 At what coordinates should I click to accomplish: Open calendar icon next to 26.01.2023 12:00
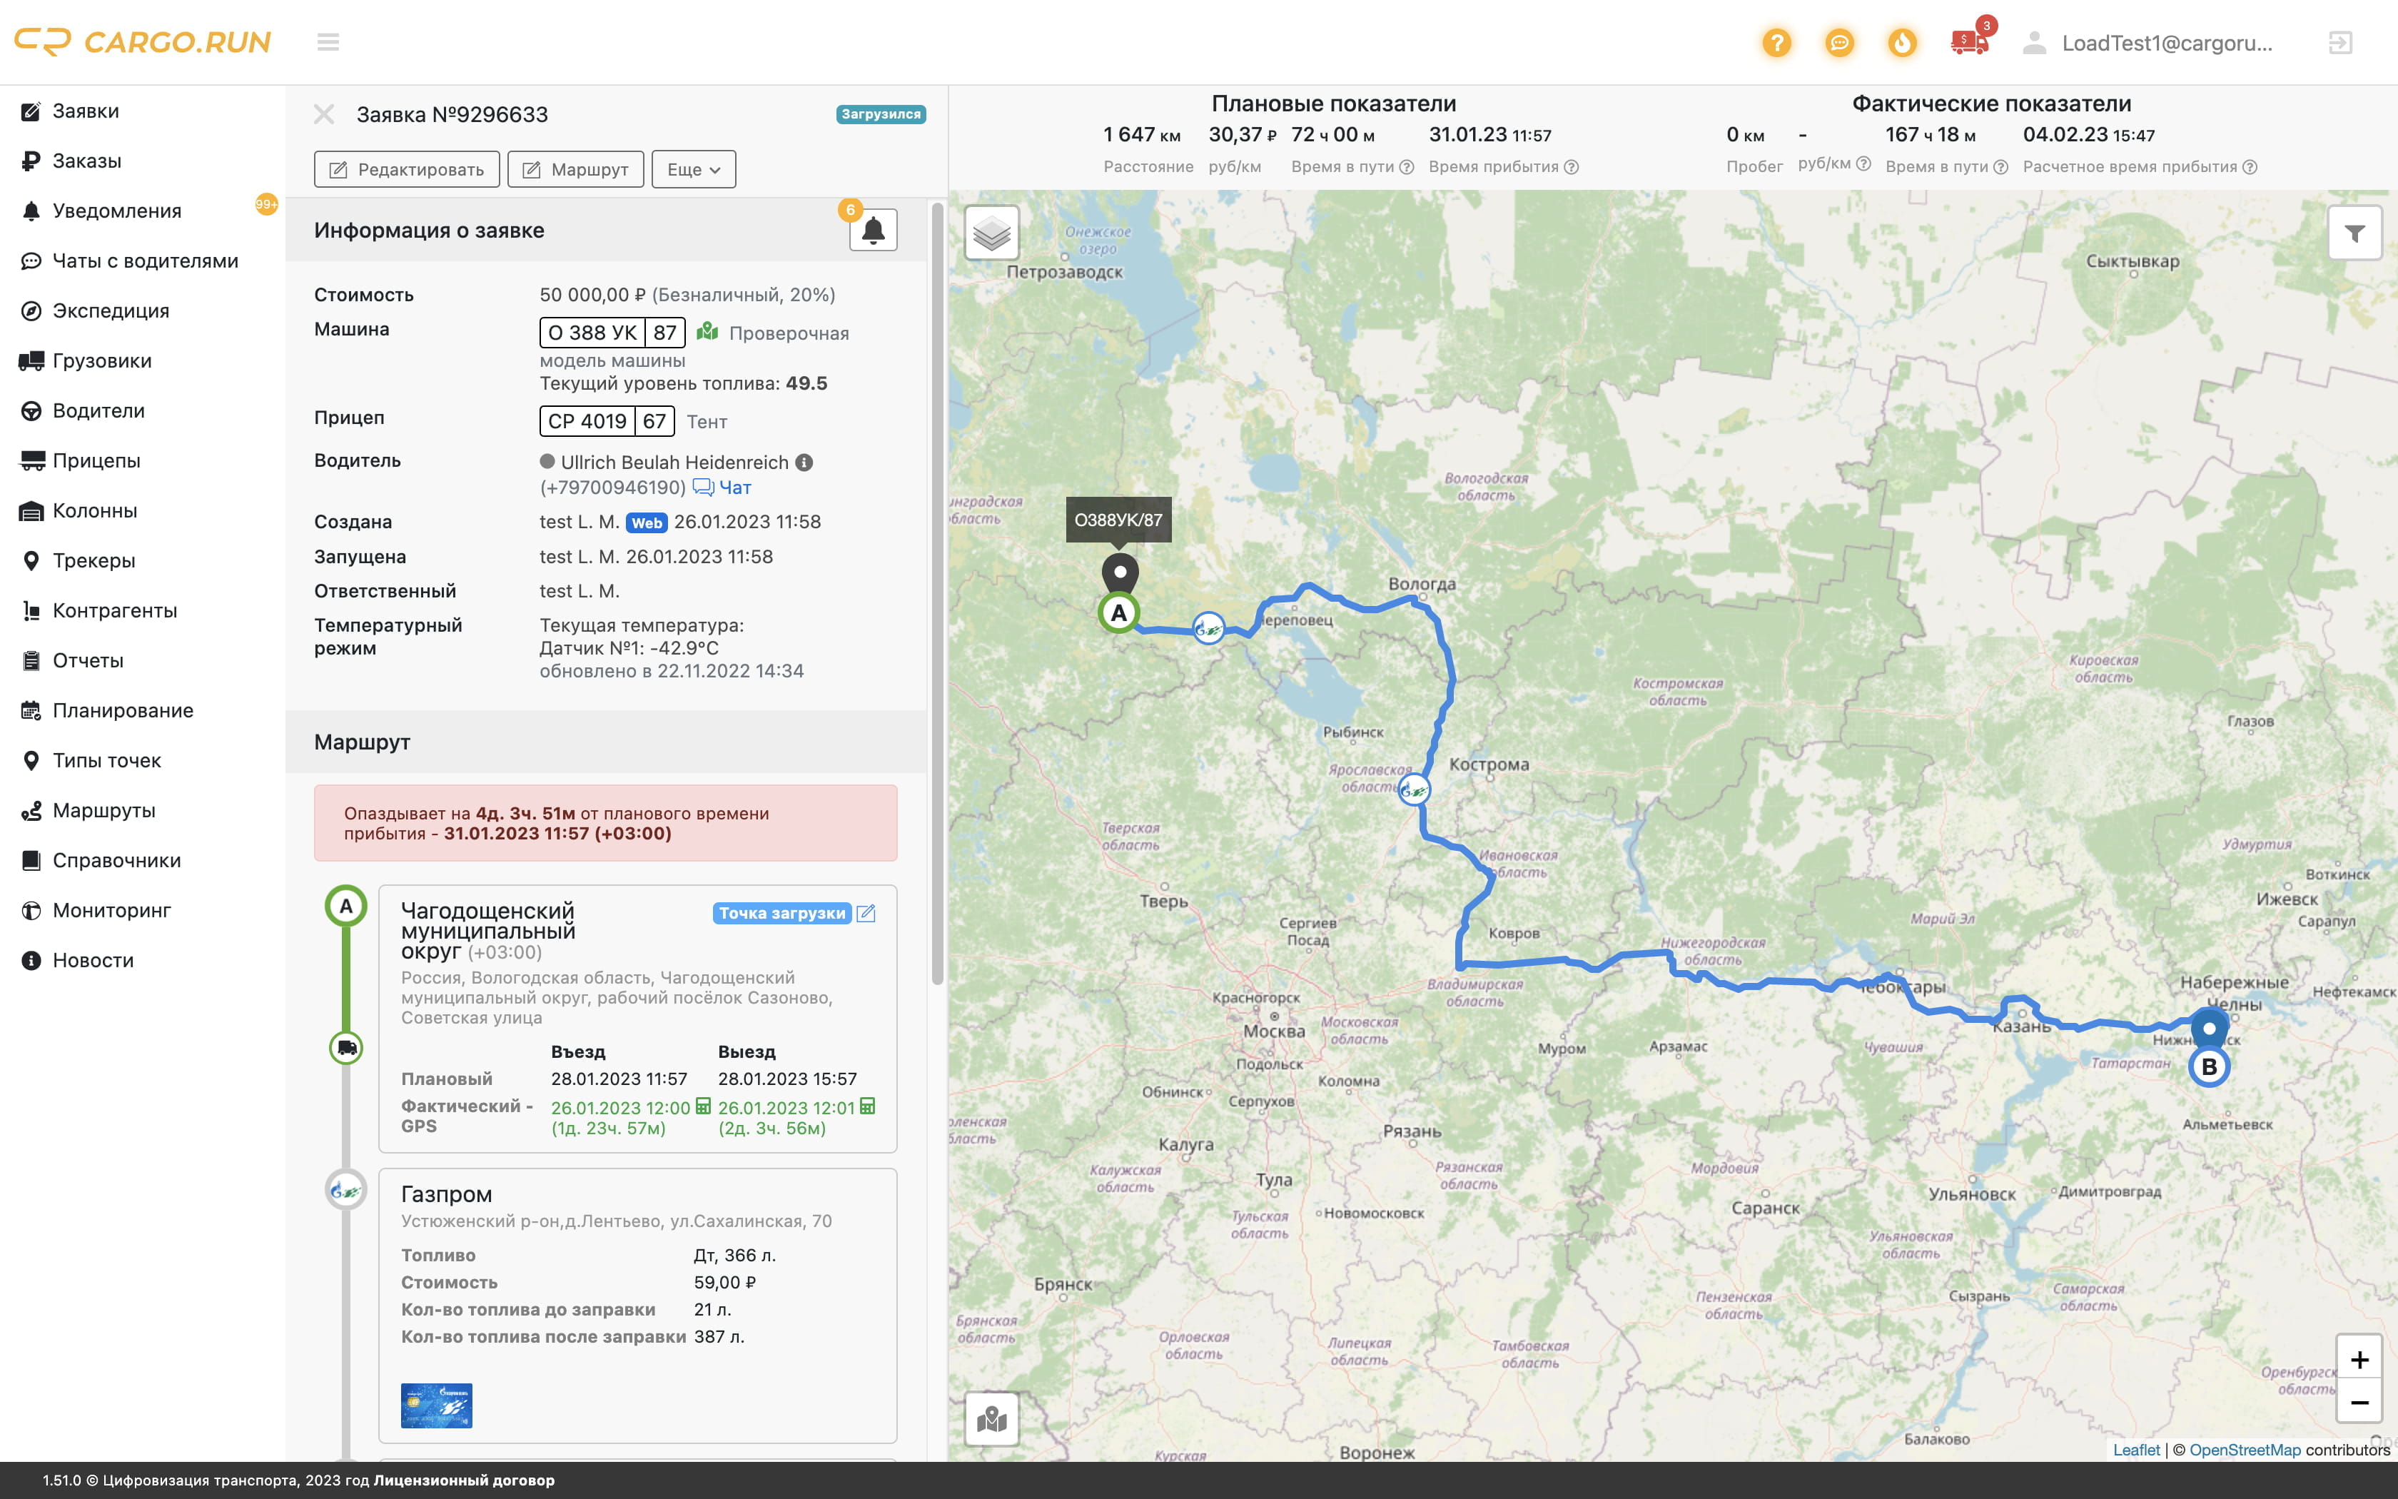pyautogui.click(x=702, y=1106)
